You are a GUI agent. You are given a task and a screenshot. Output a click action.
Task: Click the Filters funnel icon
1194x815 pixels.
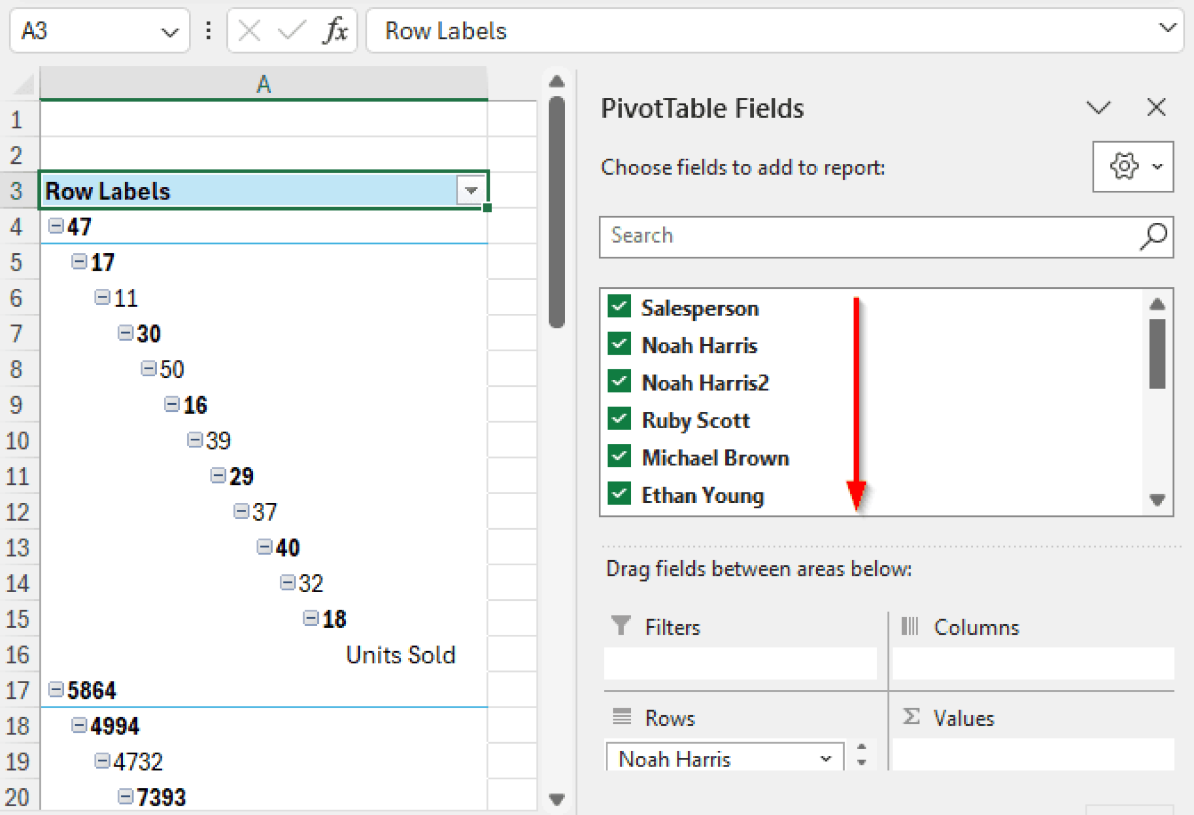(x=621, y=626)
